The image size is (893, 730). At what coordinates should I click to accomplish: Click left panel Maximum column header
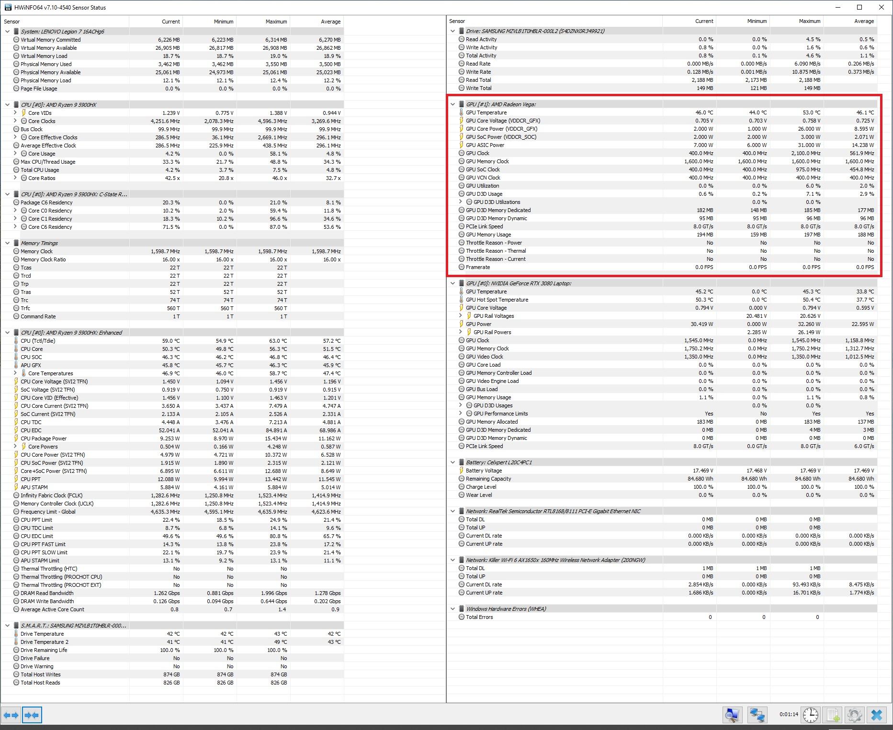click(263, 22)
